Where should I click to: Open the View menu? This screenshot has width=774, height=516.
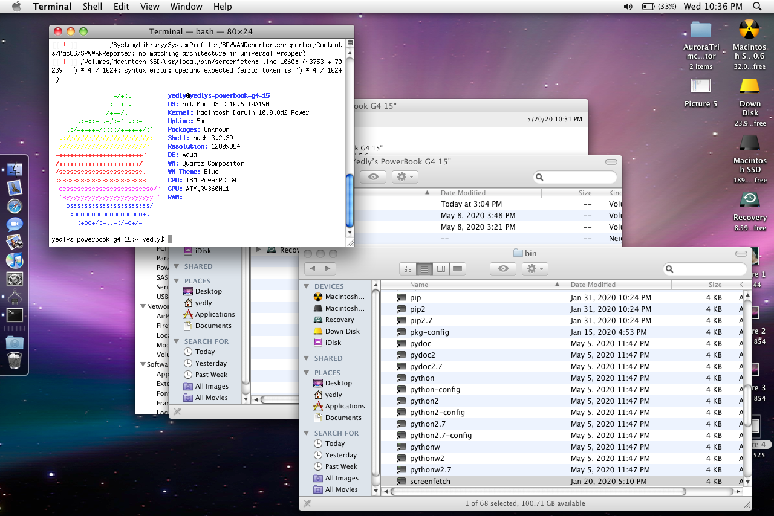149,7
